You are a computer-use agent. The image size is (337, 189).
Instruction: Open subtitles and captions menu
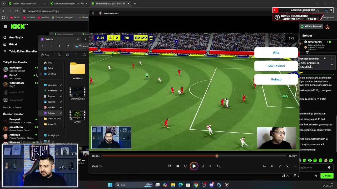(265, 166)
